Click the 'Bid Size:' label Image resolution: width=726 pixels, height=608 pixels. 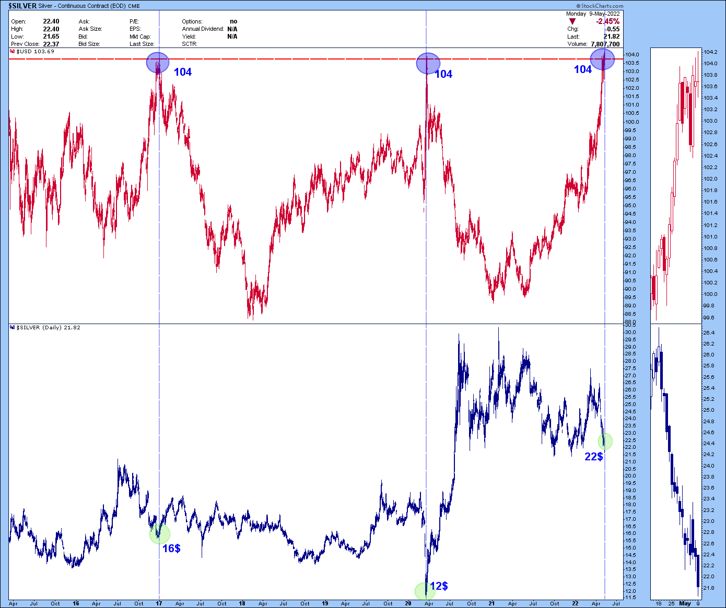[89, 44]
